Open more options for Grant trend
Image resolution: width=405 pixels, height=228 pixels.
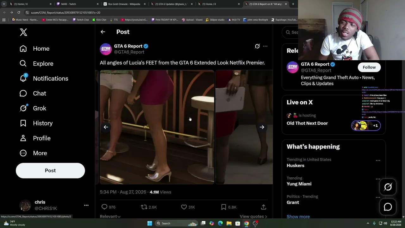378,197
